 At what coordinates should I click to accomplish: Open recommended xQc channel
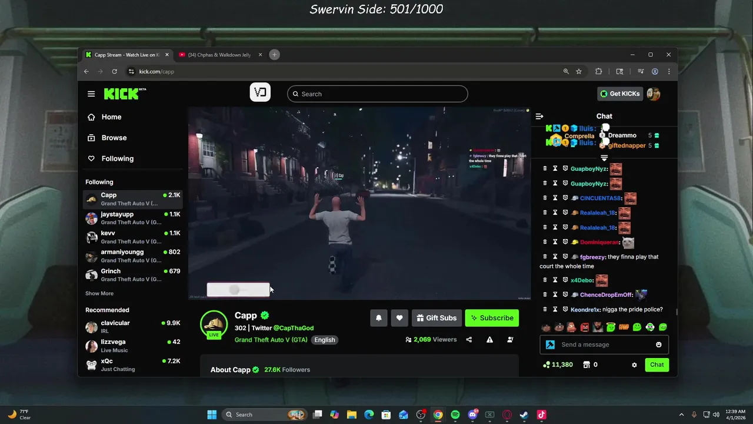133,365
